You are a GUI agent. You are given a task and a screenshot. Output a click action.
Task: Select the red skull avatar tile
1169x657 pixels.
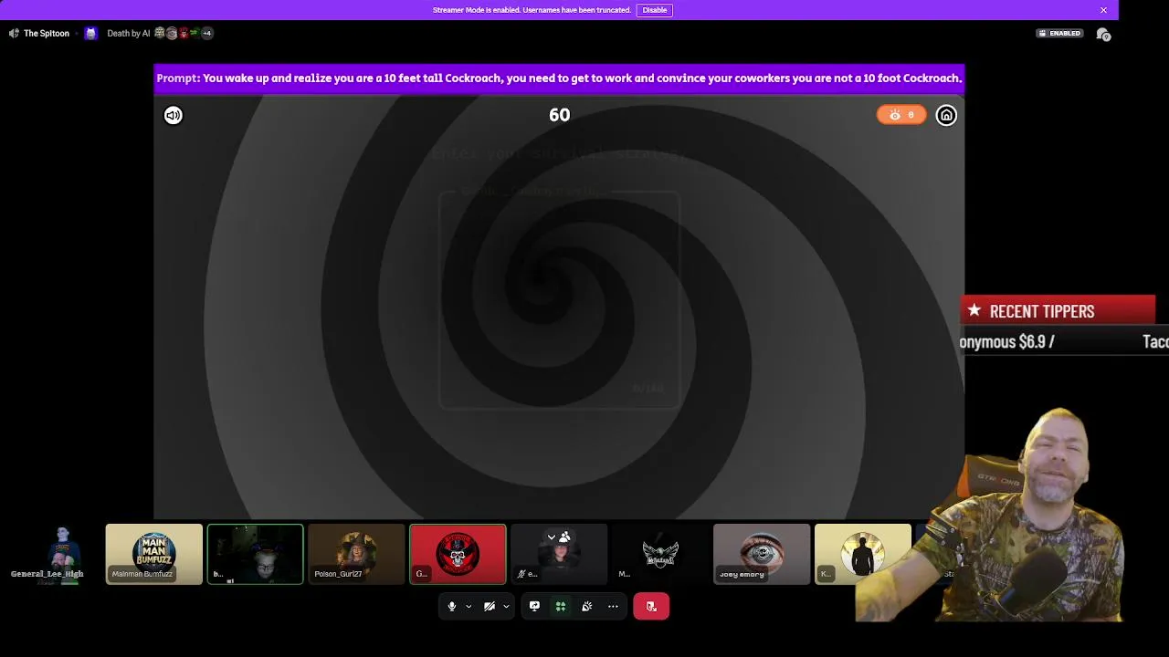[458, 554]
